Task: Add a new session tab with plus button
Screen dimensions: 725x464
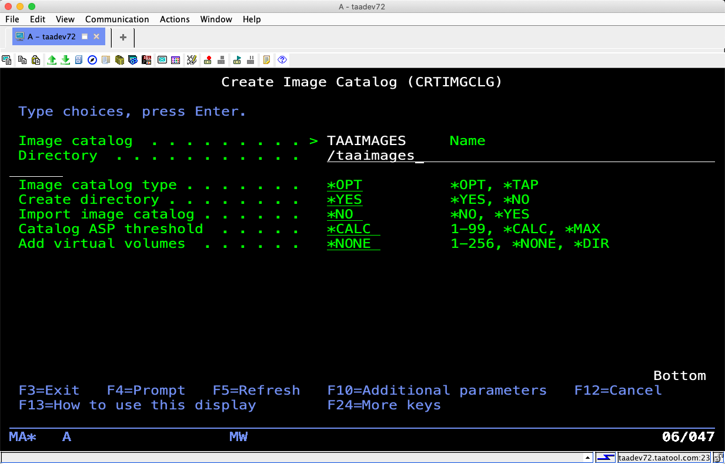Action: pos(123,37)
